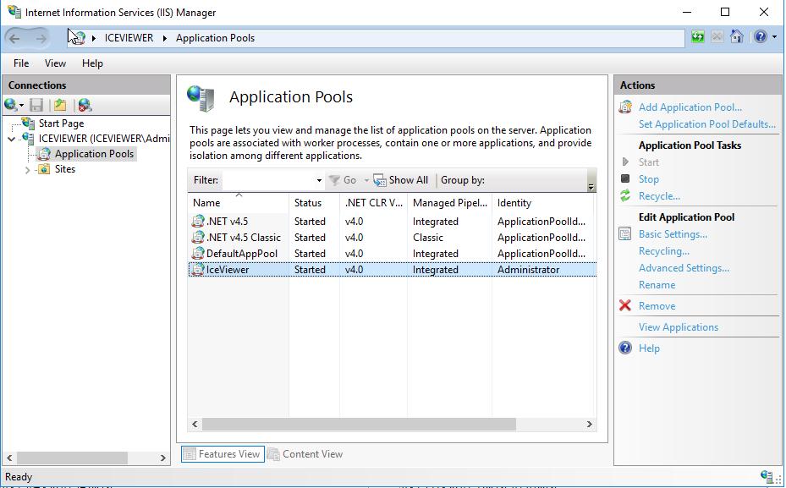Screen dimensions: 786x488
Task: Click the Administrator identity cell
Action: pyautogui.click(x=528, y=270)
